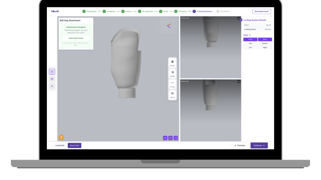Viewport: 321px width, 180px height.
Task: Click the Load Draft button
Action: click(x=60, y=145)
